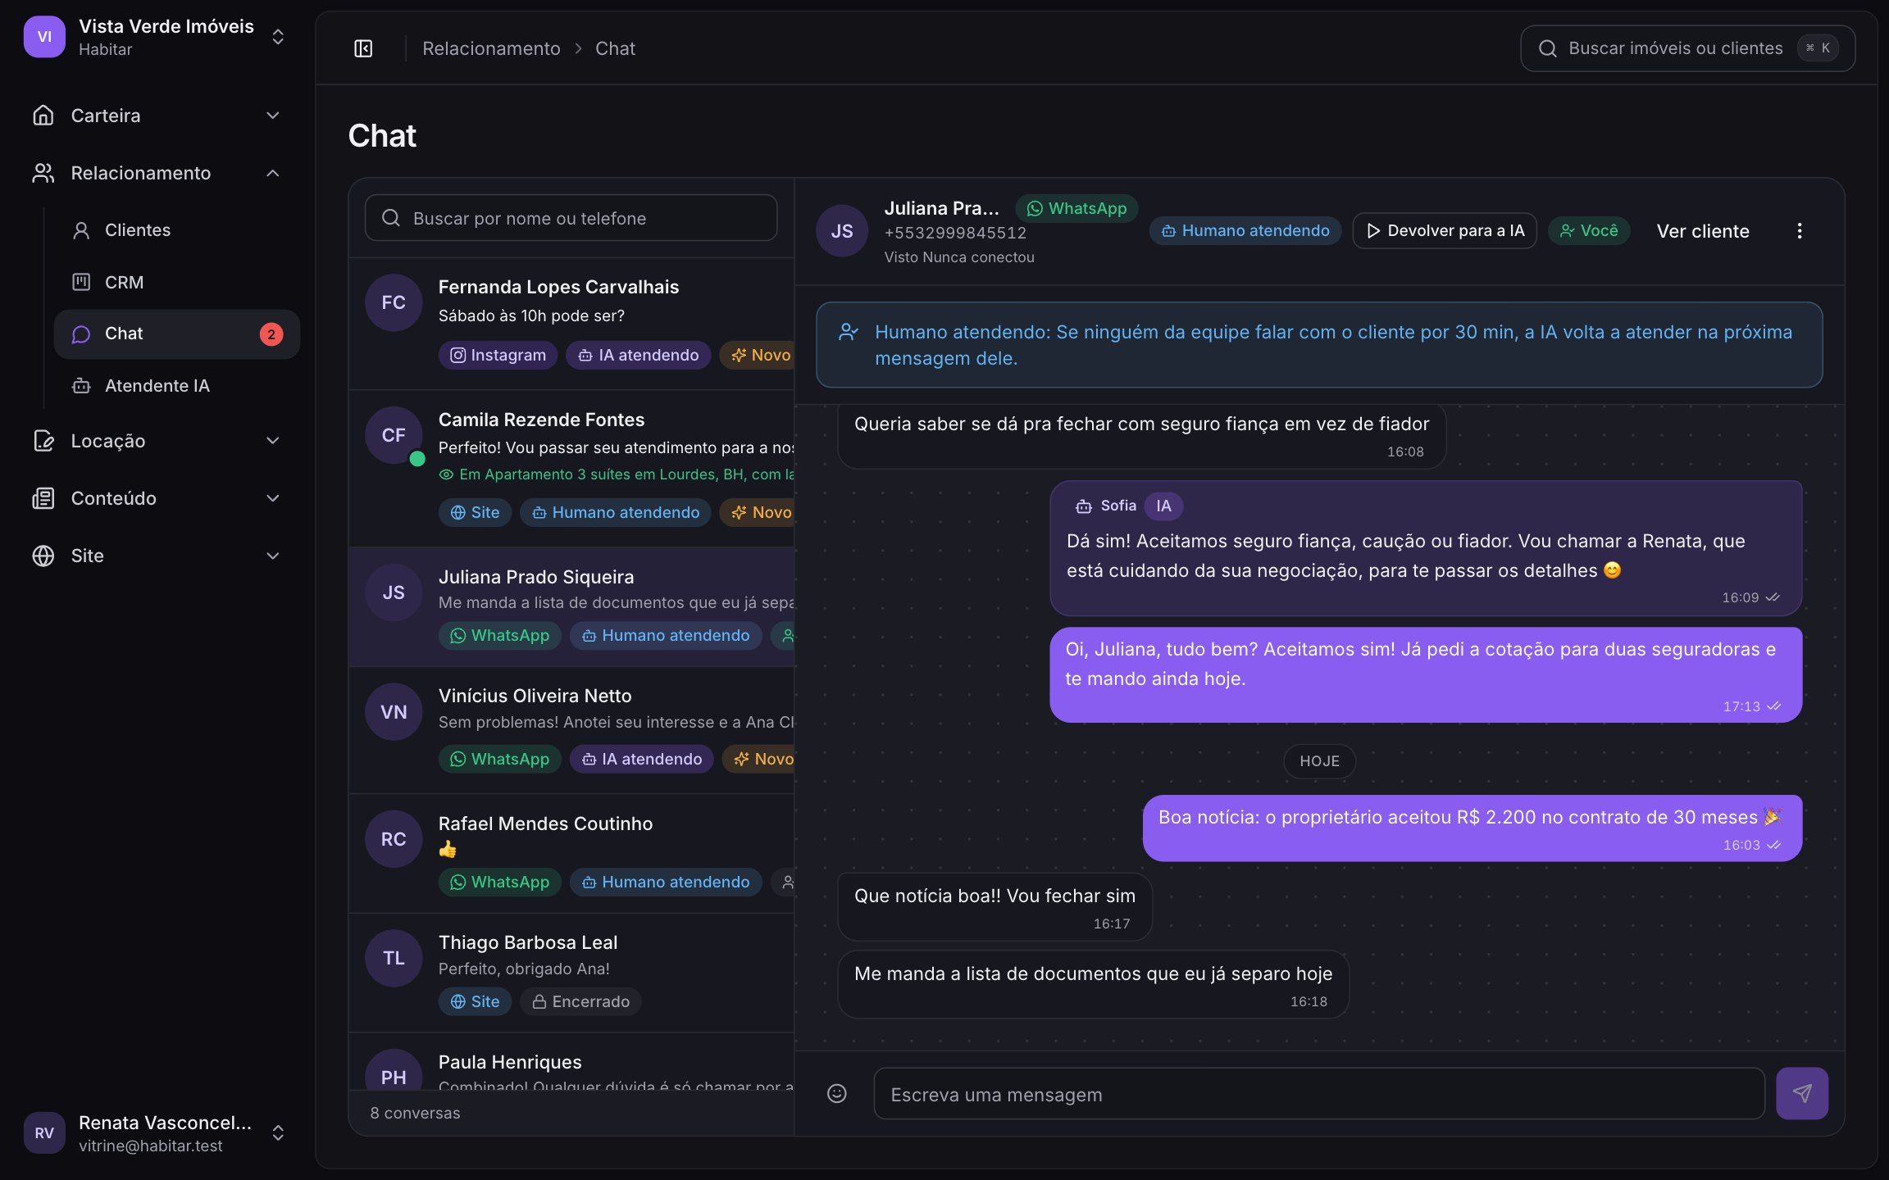Expand the Site sidebar section

click(x=157, y=556)
